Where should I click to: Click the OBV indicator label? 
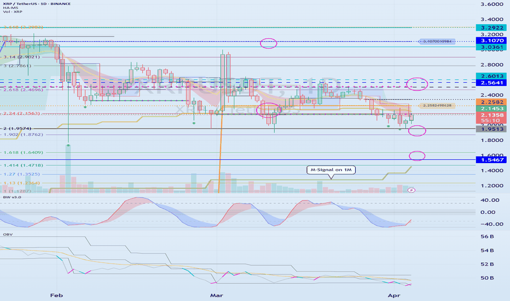pos(8,234)
